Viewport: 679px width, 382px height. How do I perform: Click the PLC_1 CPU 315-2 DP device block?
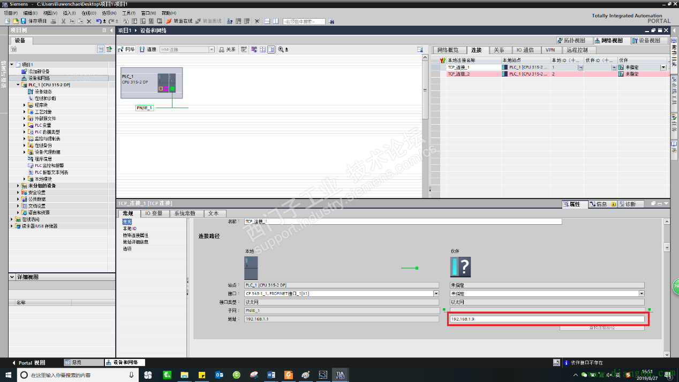point(152,83)
